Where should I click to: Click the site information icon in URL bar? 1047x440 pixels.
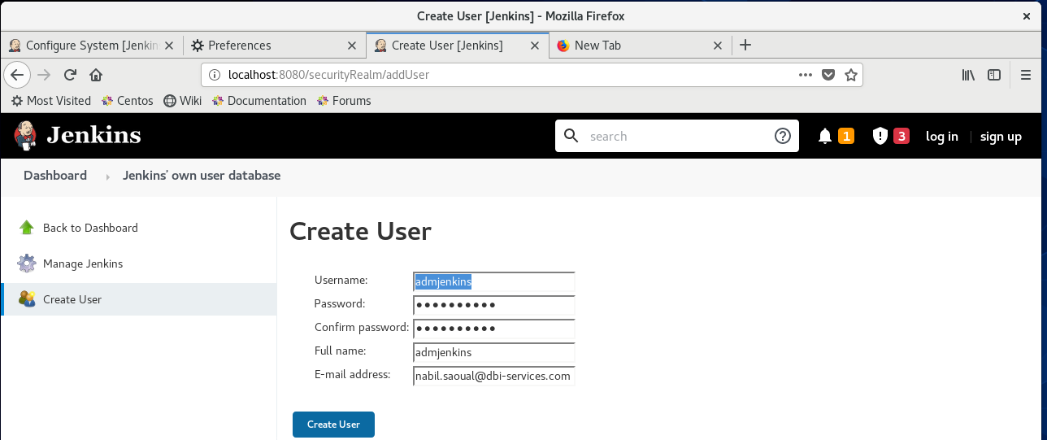[215, 75]
